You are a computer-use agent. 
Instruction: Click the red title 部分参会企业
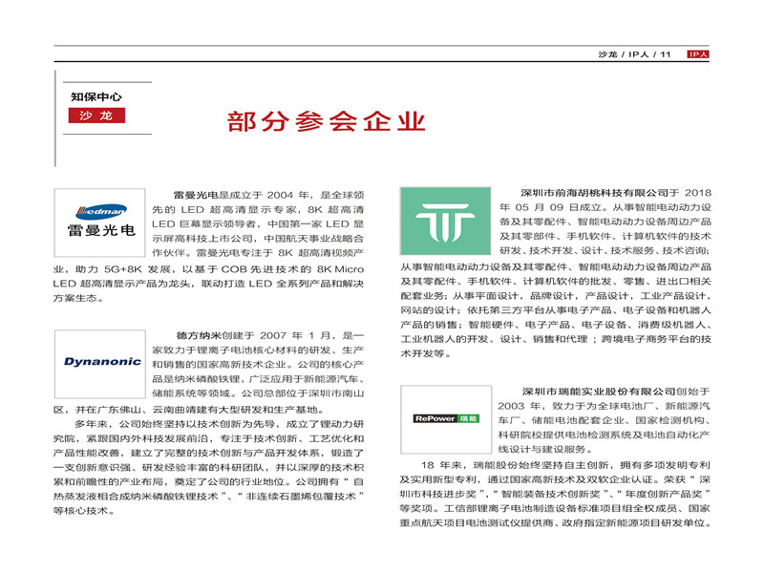326,122
